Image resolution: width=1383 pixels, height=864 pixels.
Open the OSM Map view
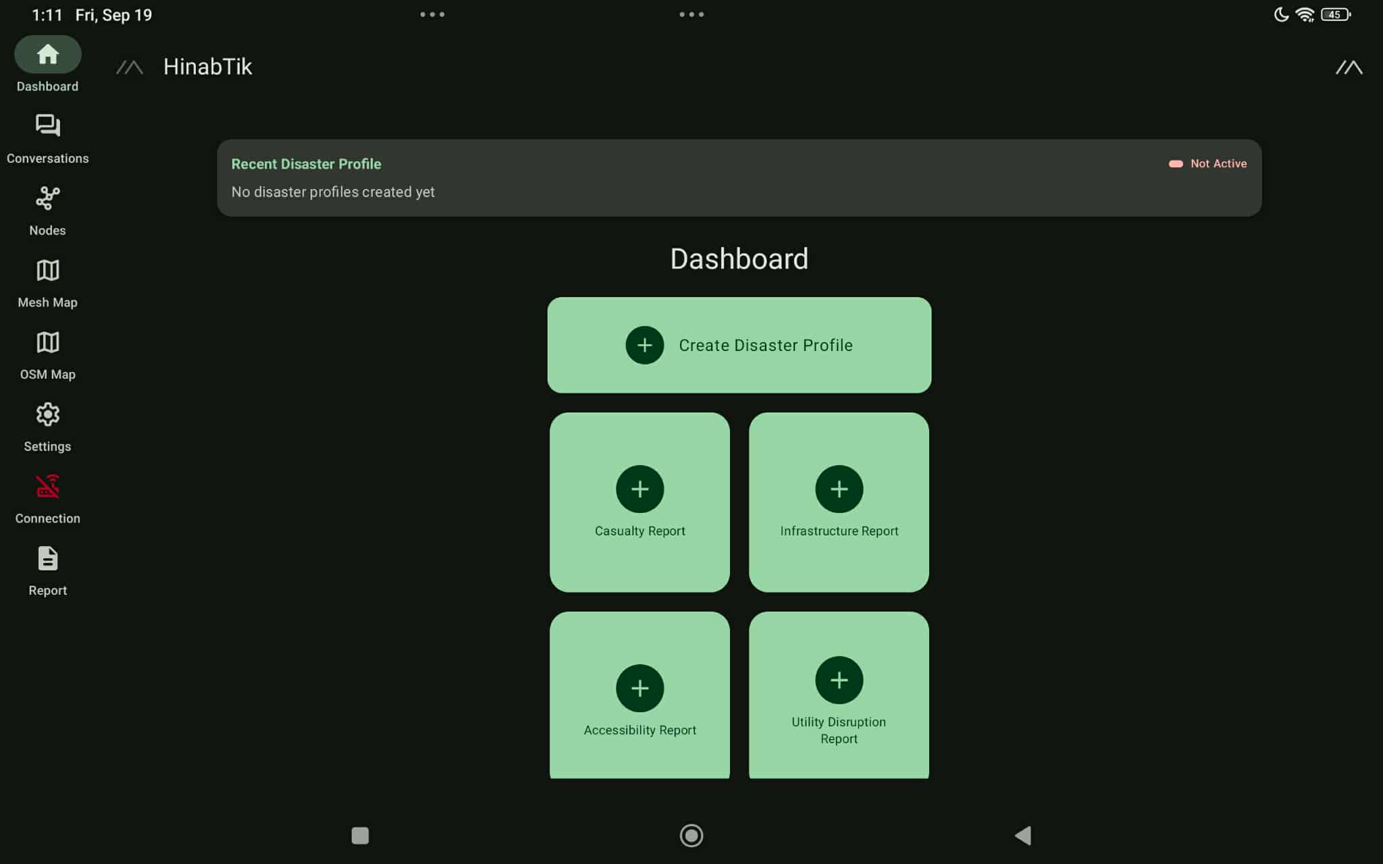47,343
